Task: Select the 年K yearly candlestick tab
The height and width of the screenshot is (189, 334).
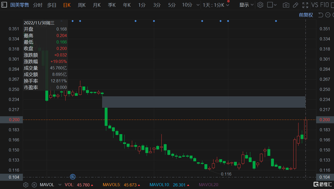Action: [x=127, y=5]
